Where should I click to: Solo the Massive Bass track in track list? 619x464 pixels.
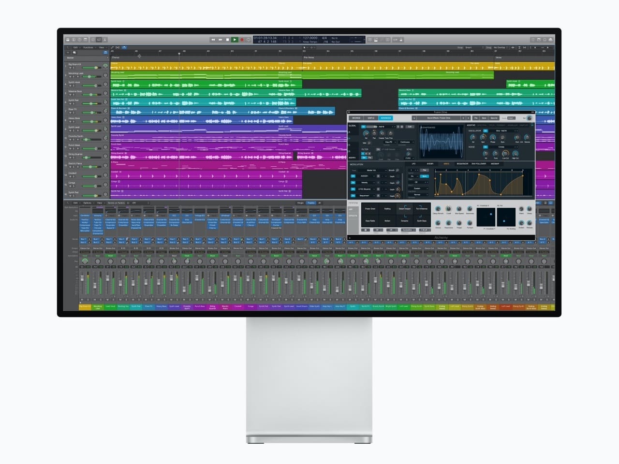(x=74, y=95)
